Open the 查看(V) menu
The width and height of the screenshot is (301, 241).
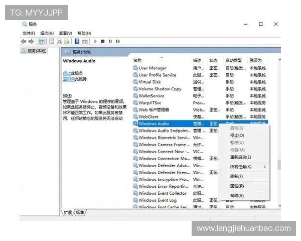(x=65, y=33)
